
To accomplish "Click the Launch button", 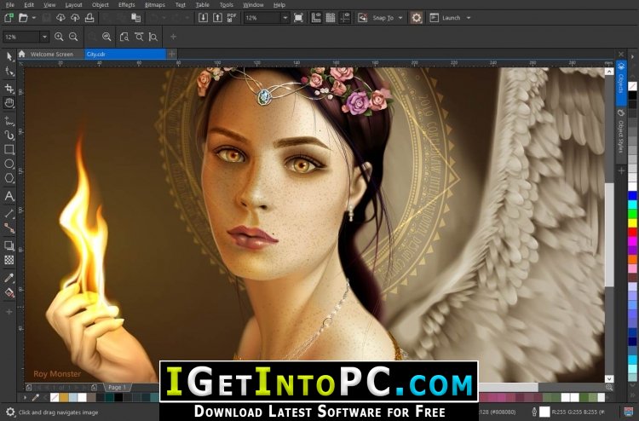I will 446,18.
